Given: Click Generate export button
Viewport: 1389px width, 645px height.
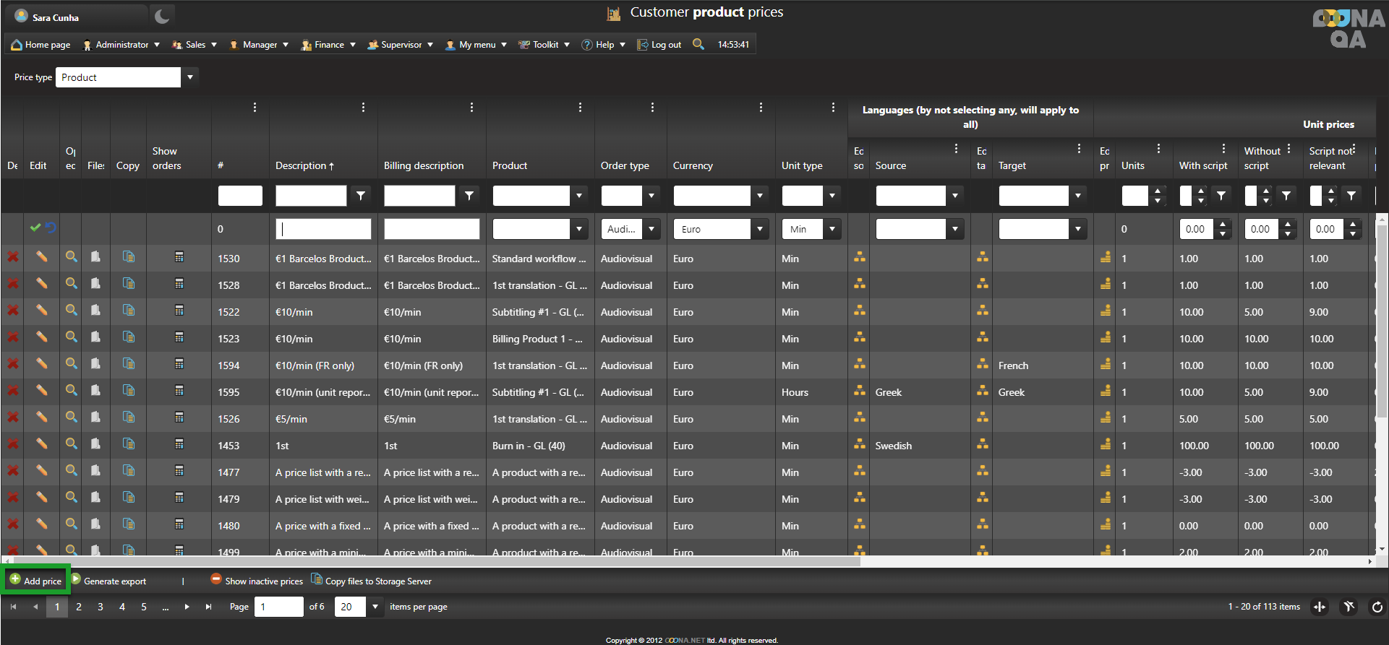Looking at the screenshot, I should 108,581.
